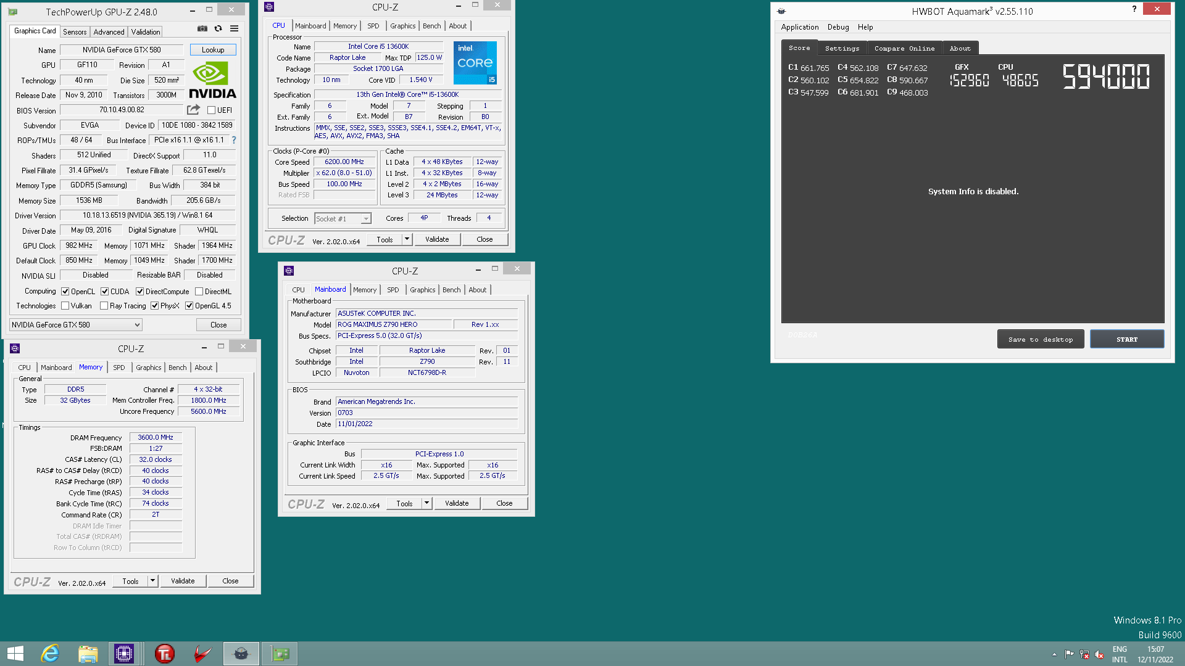Open File Explorer from the taskbar

point(88,654)
